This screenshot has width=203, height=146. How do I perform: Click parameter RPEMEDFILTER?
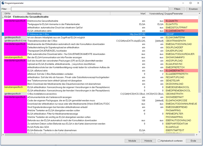coord(174,114)
